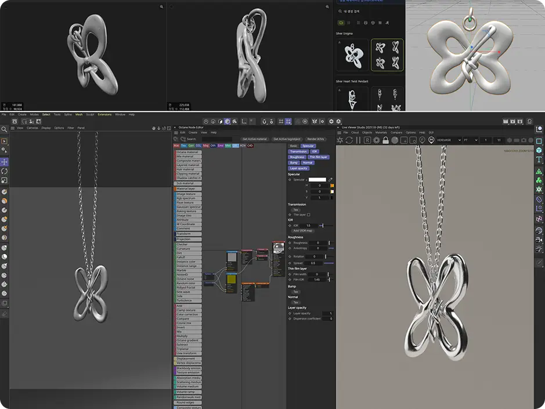Click the Roughness value field
Screen dimensions: 545x409
click(317, 243)
